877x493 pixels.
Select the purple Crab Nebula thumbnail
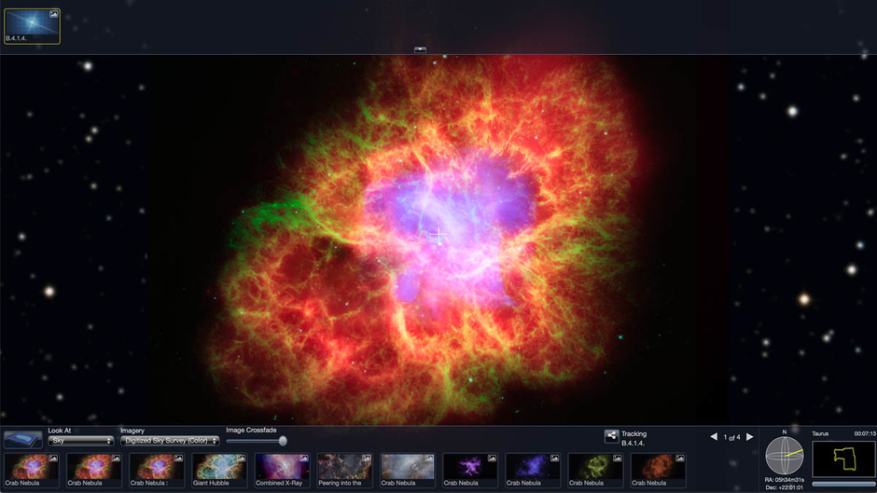point(469,470)
